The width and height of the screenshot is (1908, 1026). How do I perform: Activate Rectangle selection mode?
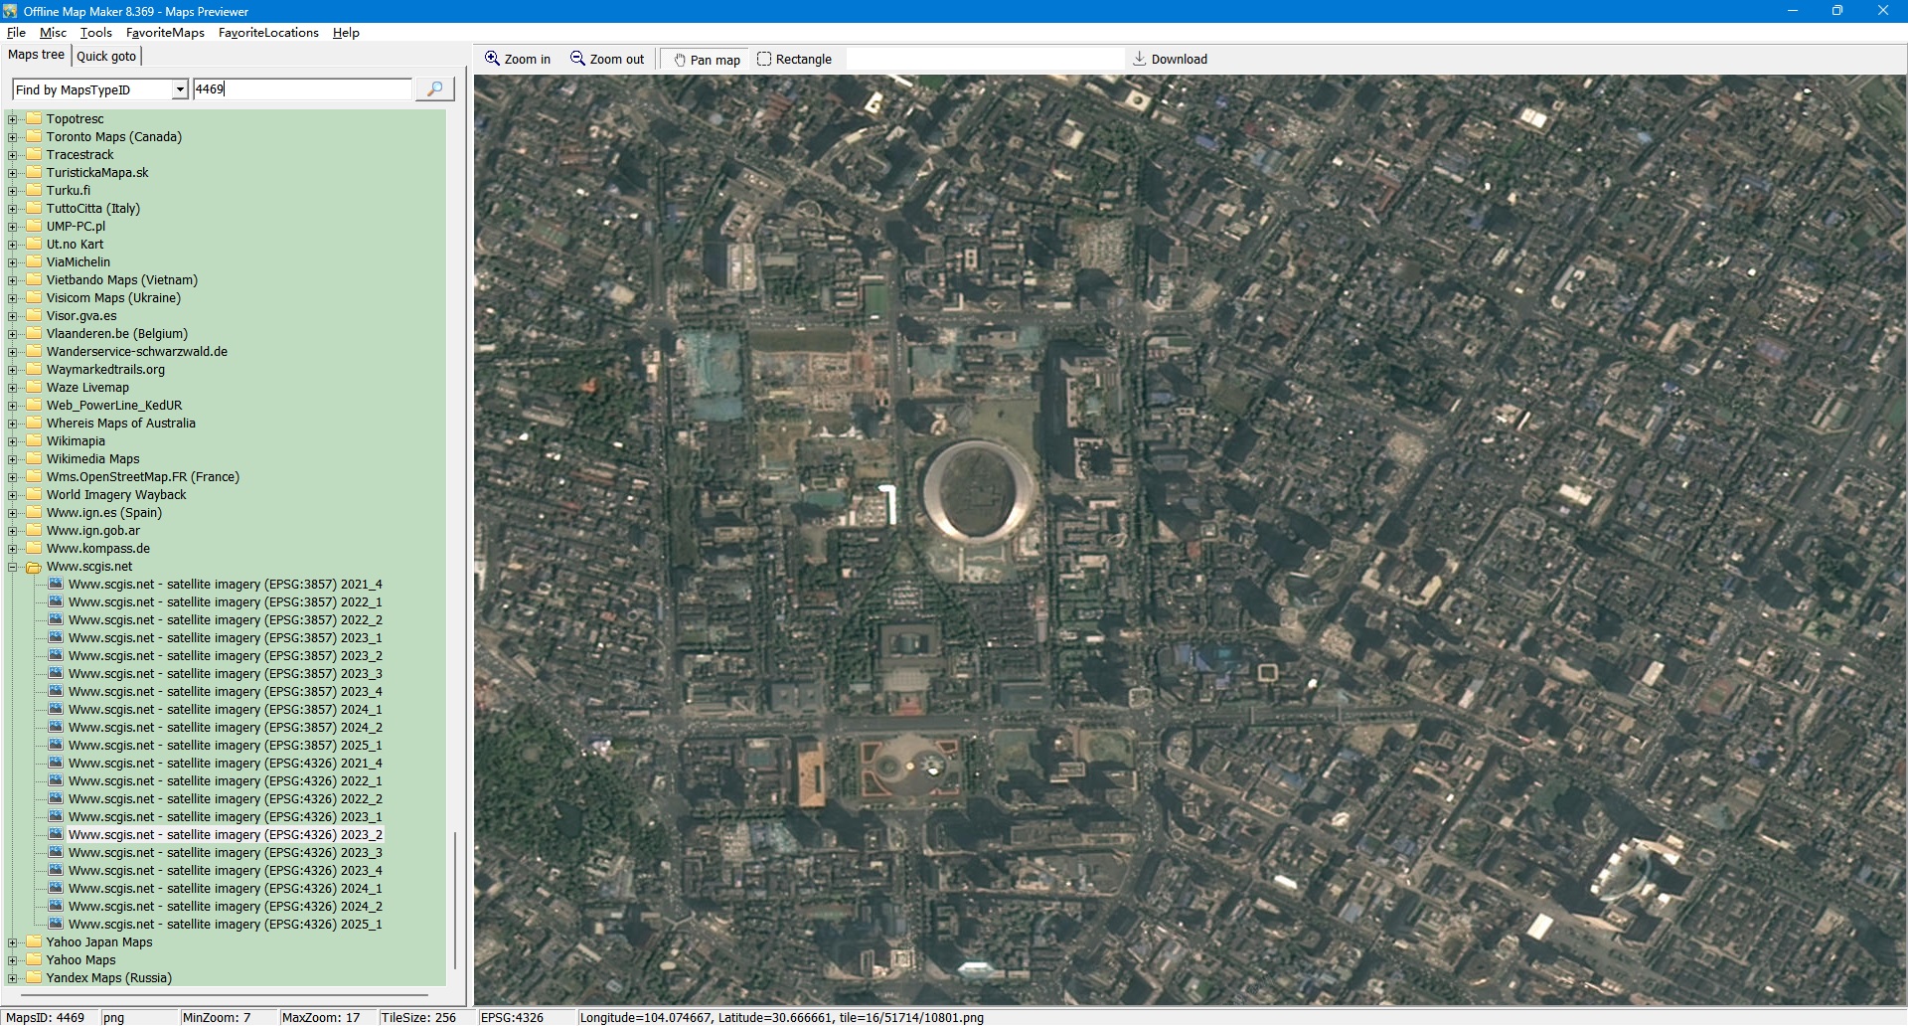pyautogui.click(x=794, y=60)
